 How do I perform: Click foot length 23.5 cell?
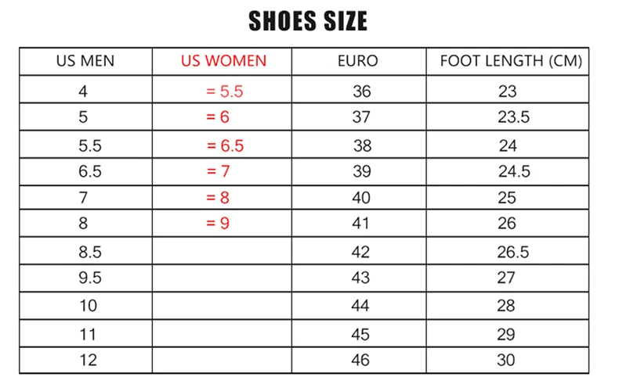tap(508, 117)
